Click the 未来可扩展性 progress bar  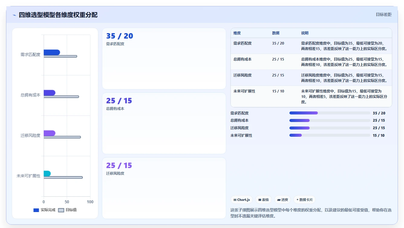pyautogui.click(x=330, y=135)
